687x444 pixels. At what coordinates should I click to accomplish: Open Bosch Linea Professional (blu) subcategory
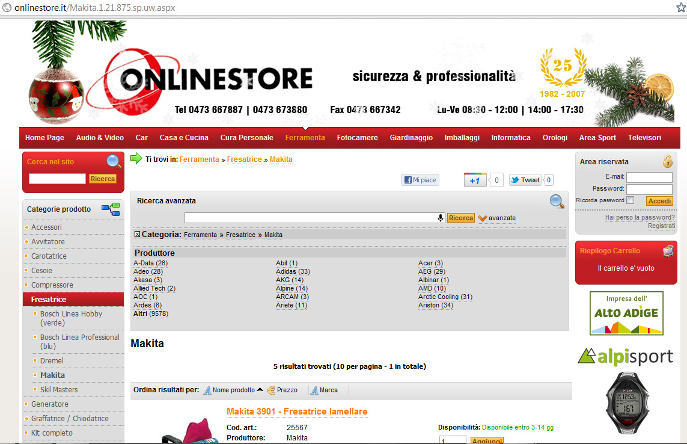pyautogui.click(x=80, y=342)
